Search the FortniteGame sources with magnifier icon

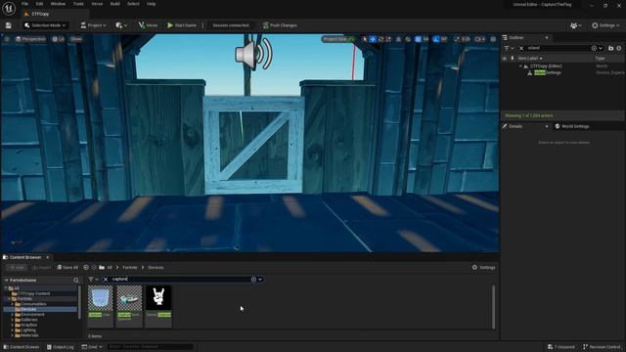(x=76, y=281)
